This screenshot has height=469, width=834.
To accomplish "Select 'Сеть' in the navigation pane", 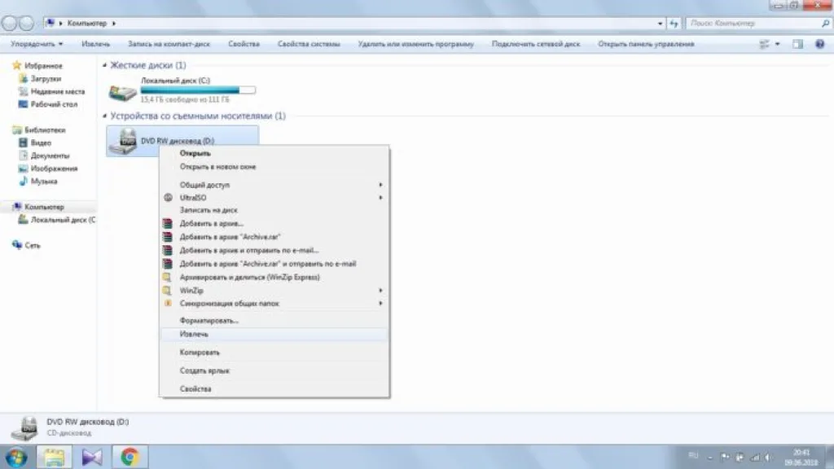I will pyautogui.click(x=32, y=245).
